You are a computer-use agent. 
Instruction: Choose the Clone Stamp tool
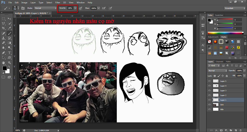pyautogui.click(x=3, y=38)
